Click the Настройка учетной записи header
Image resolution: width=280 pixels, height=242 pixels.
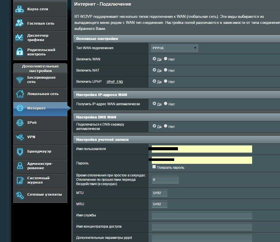(x=177, y=140)
